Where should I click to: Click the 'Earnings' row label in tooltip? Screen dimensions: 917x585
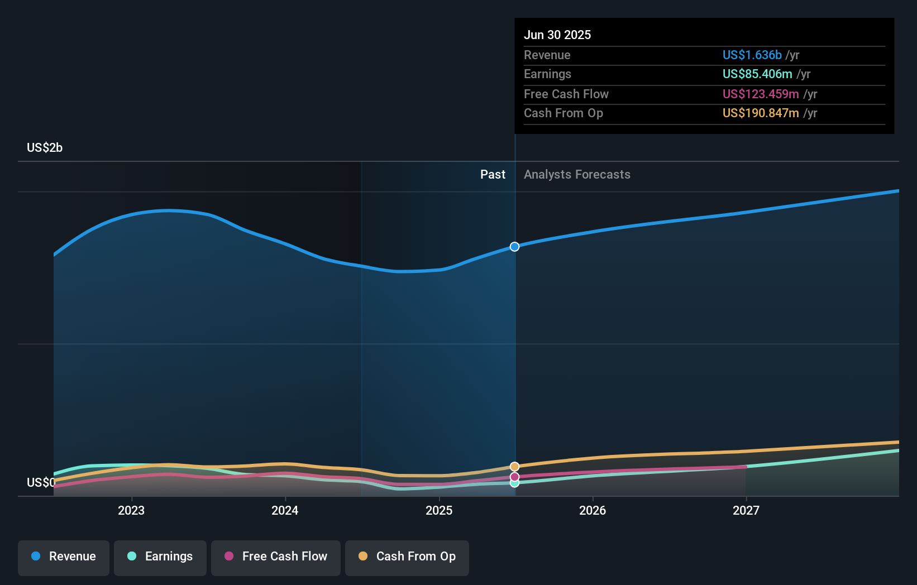pyautogui.click(x=547, y=74)
